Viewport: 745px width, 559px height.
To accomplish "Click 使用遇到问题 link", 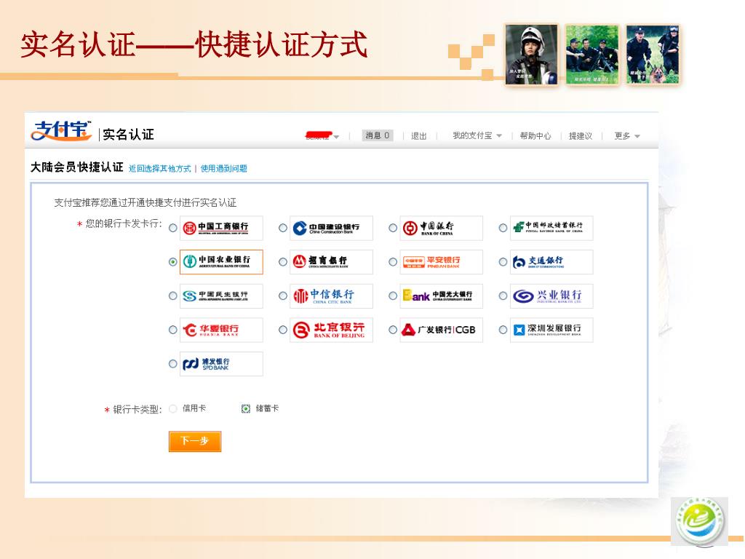I will click(224, 169).
